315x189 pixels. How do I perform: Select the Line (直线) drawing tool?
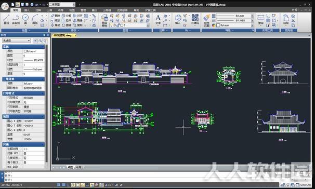tap(6, 19)
